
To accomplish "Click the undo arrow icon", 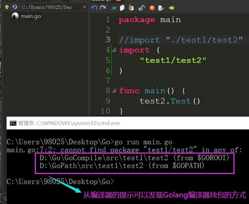I will pos(94,8).
